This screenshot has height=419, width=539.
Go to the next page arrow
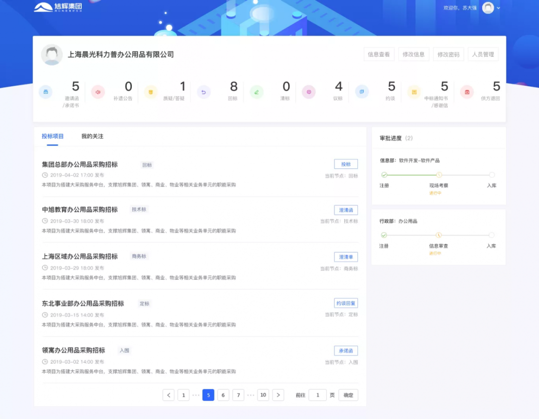pyautogui.click(x=278, y=395)
